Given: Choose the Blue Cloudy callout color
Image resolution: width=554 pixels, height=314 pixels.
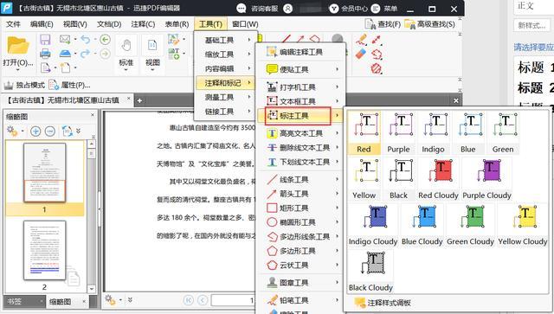Looking at the screenshot, I should coord(422,225).
